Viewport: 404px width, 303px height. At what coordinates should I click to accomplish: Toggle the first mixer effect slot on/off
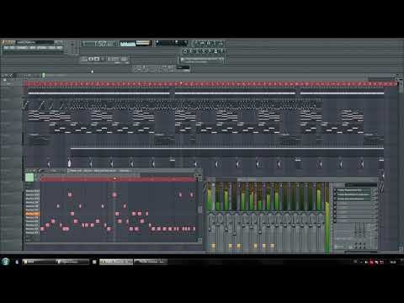tap(335, 190)
